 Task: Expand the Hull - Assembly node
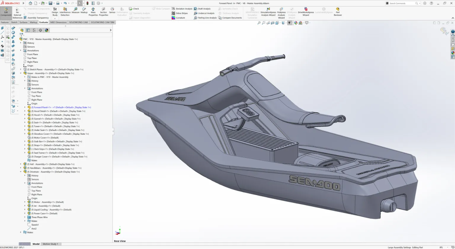click(x=21, y=164)
